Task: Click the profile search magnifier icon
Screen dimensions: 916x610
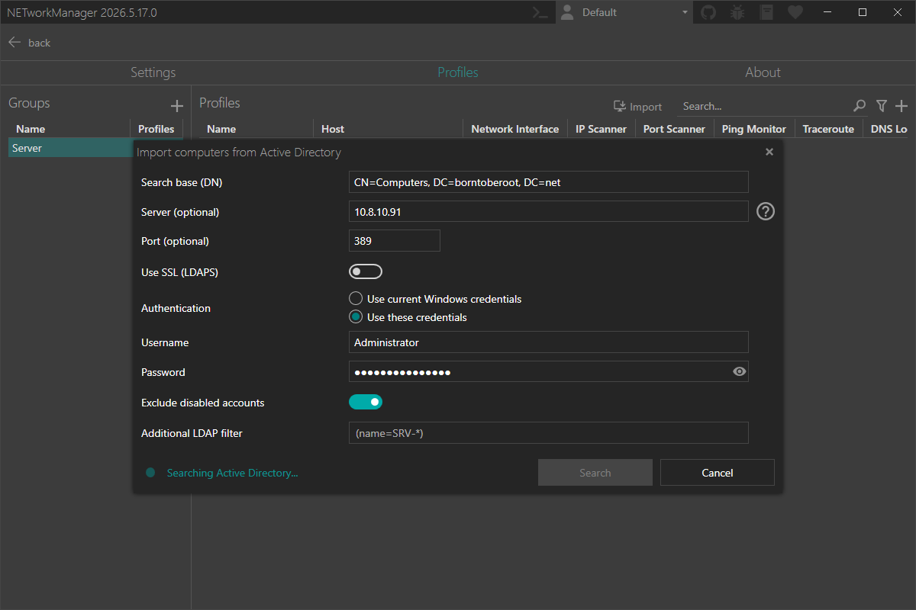Action: click(860, 106)
